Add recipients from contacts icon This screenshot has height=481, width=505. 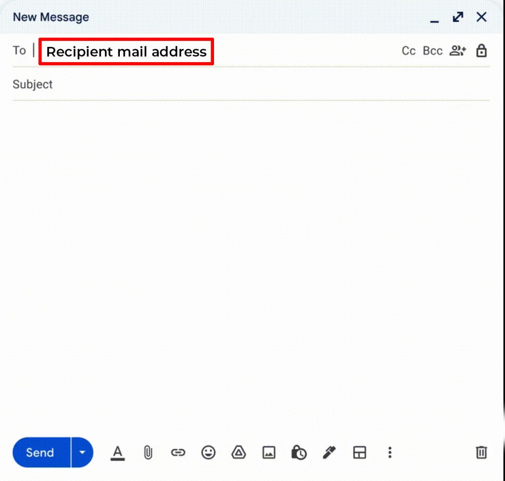point(457,50)
